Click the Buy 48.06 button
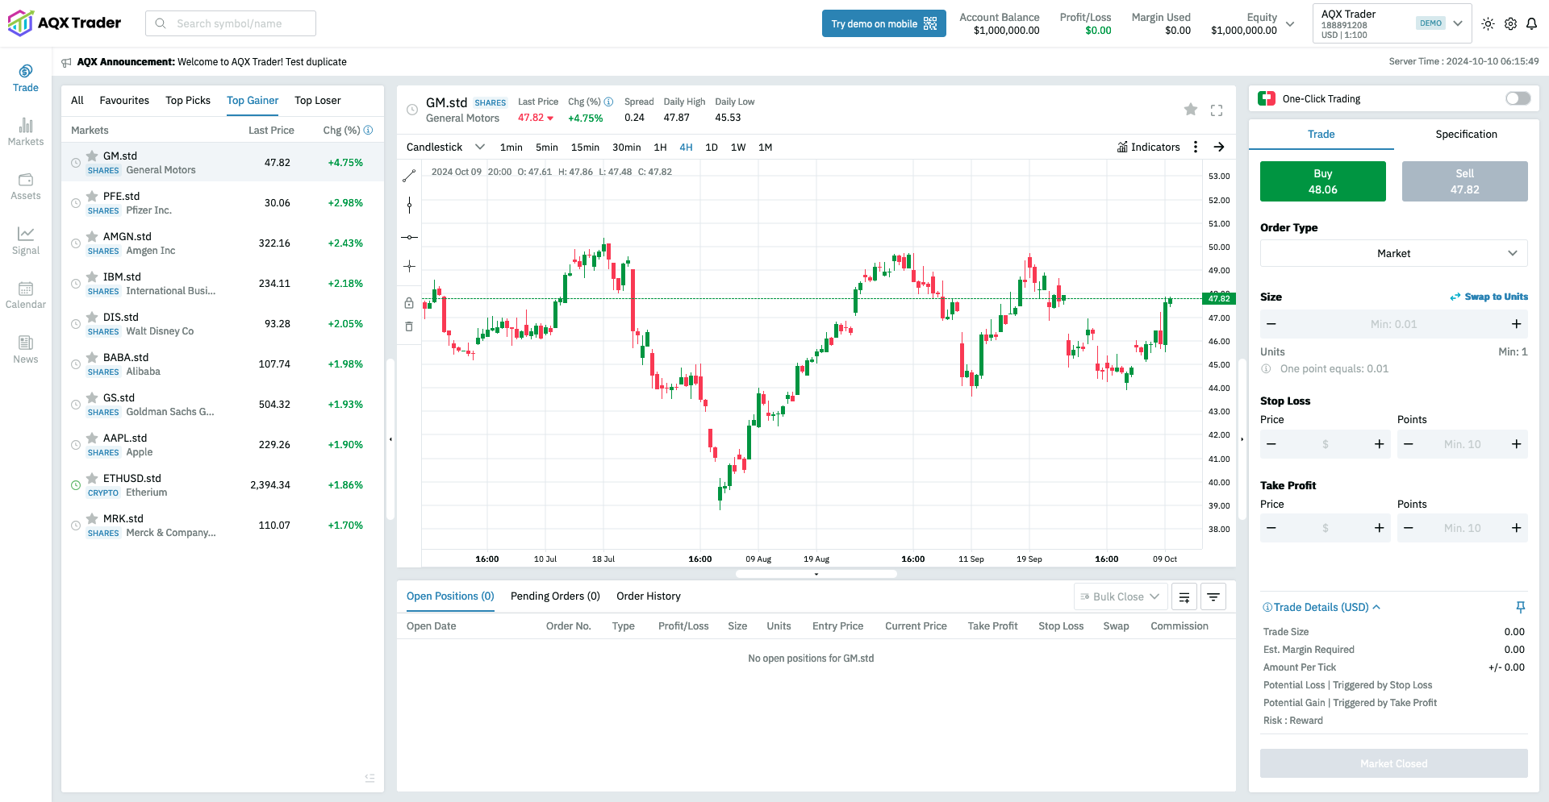This screenshot has width=1549, height=802. pyautogui.click(x=1322, y=181)
